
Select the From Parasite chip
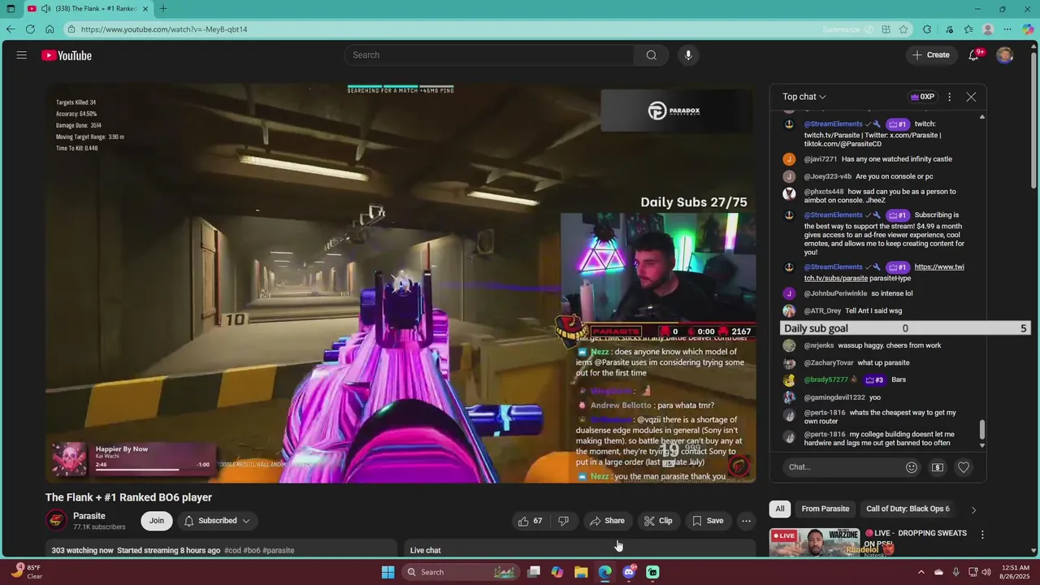(825, 509)
